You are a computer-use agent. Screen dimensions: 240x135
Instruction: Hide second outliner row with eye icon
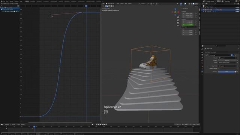pyautogui.click(x=236, y=8)
